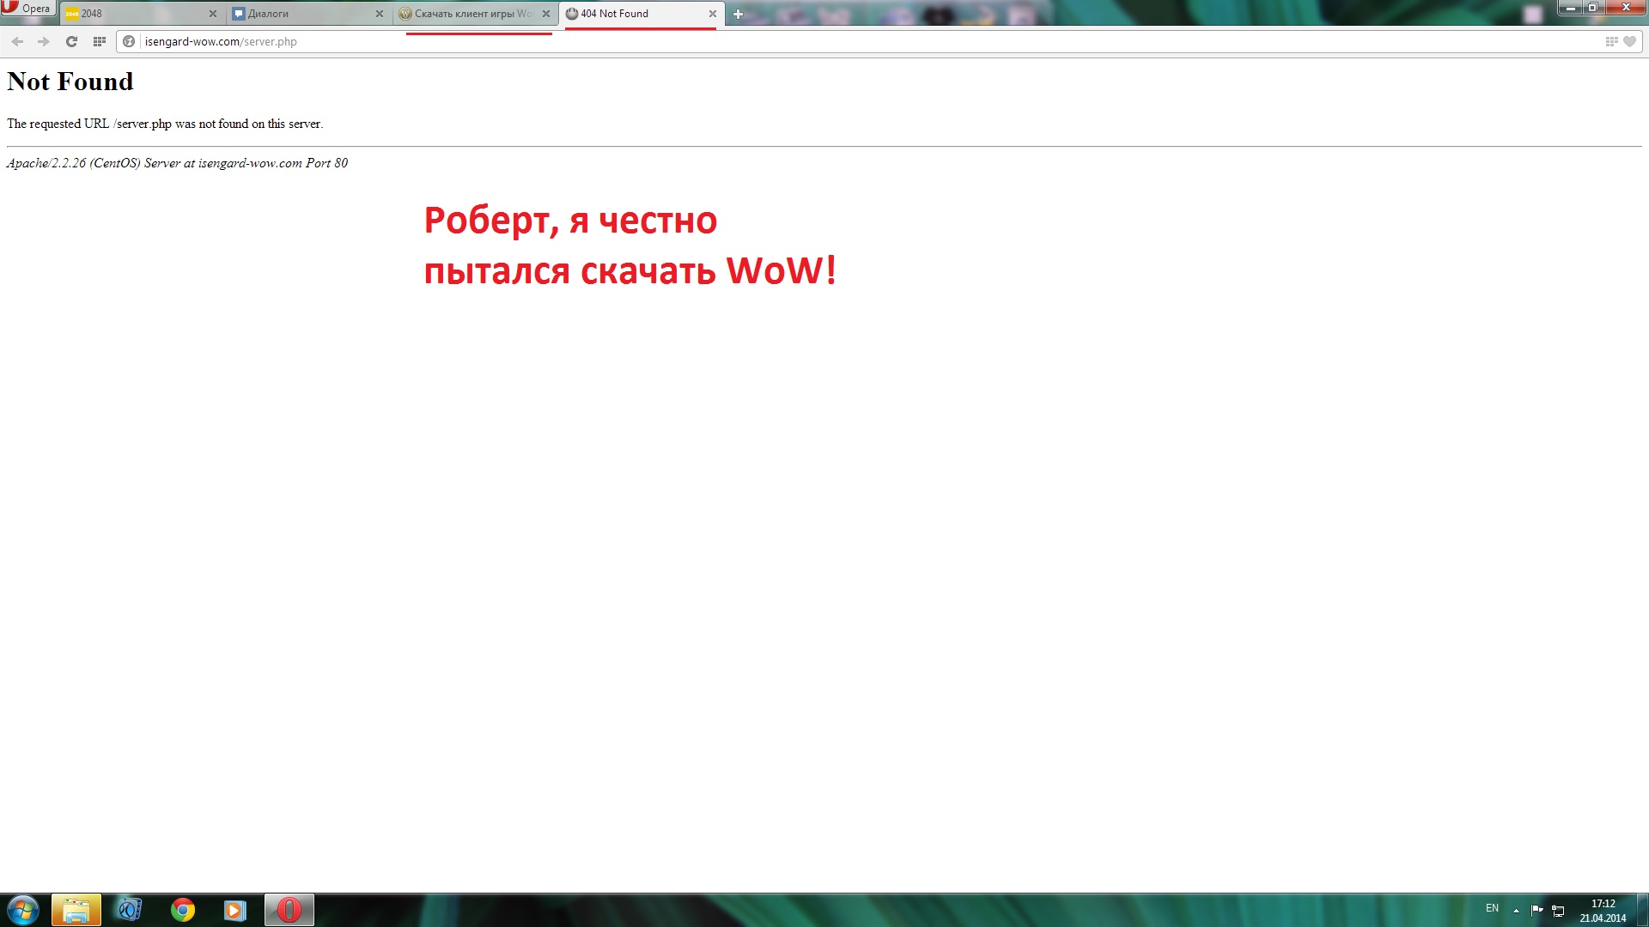Open the EN language selector

1492,908
